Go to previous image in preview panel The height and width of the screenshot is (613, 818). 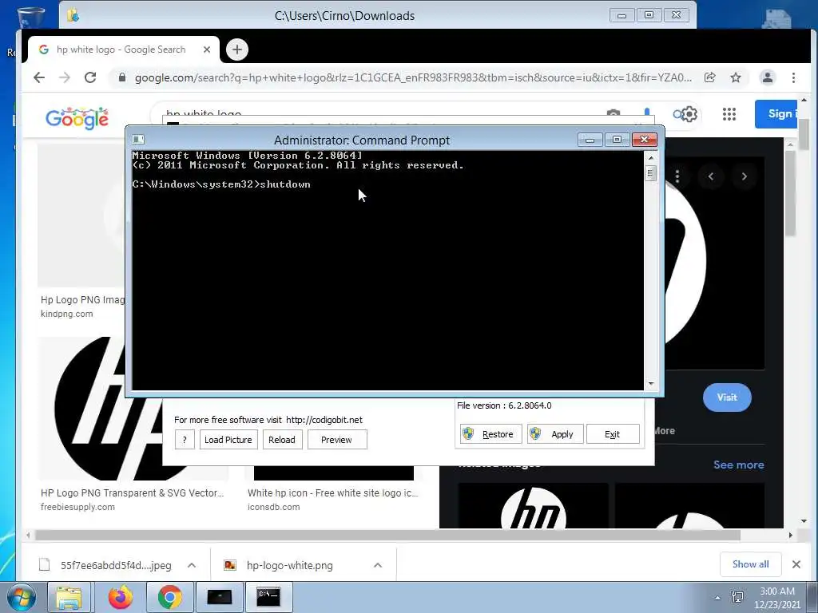(x=710, y=176)
